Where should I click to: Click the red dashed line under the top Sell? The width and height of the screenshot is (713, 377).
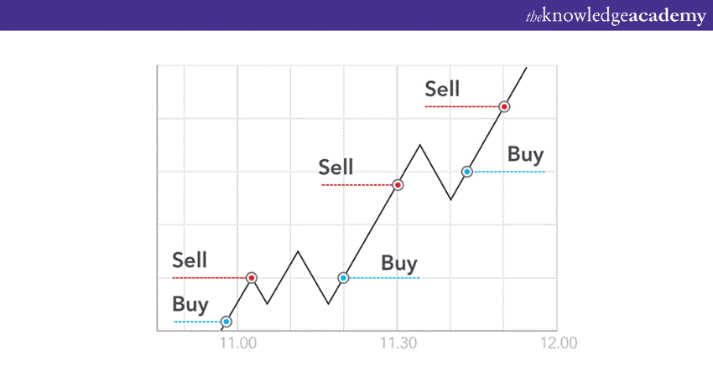pos(461,107)
